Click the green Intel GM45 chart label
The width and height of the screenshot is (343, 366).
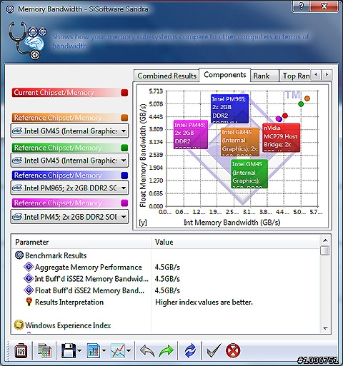(x=249, y=174)
